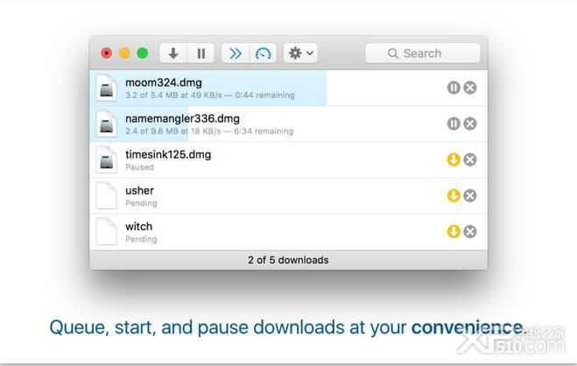The height and width of the screenshot is (366, 577).
Task: Select the namemangler336.dmg file name
Action: [182, 119]
